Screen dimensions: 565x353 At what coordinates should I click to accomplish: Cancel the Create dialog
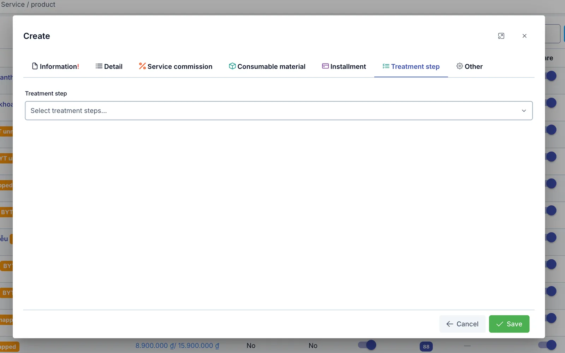tap(462, 324)
